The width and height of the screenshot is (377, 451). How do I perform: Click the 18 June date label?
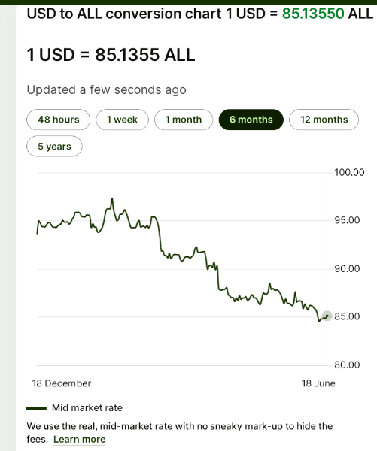coord(318,383)
